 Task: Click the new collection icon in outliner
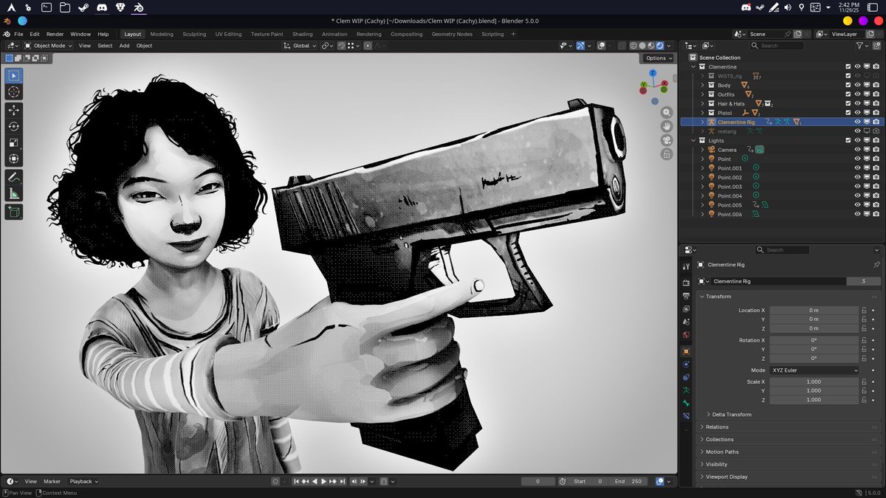tap(878, 45)
